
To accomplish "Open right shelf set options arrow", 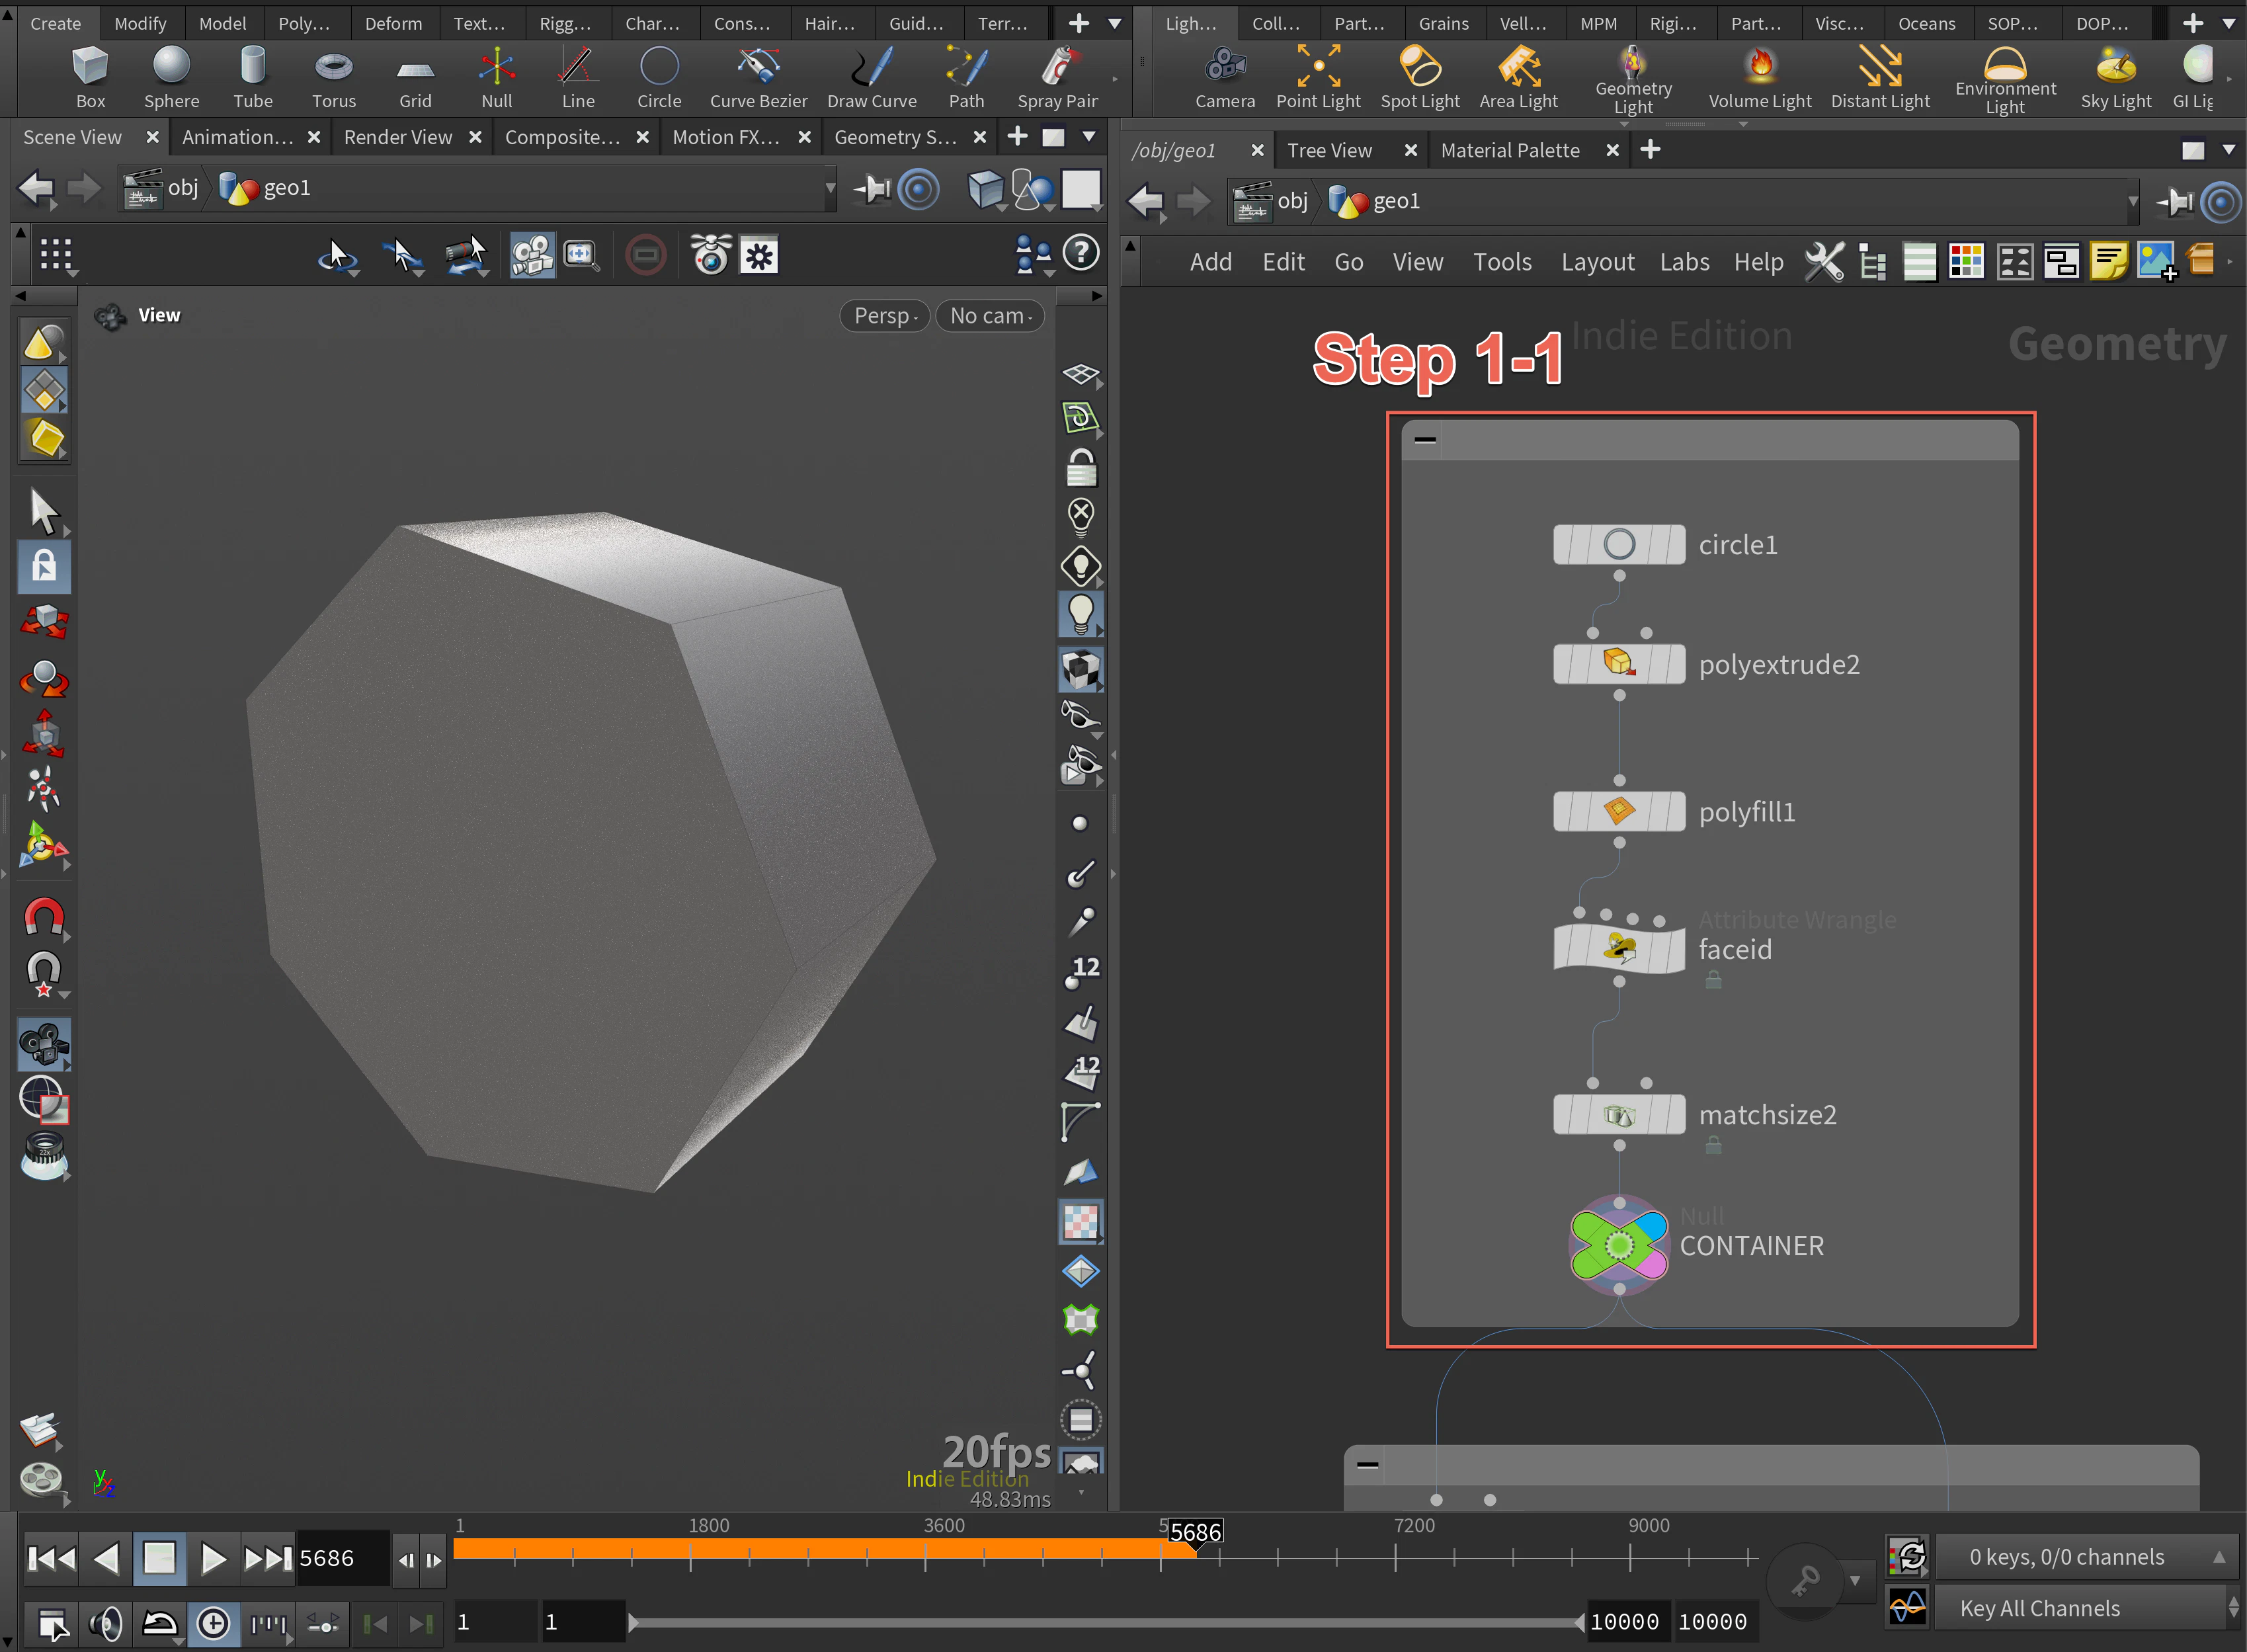I will [x=2229, y=23].
